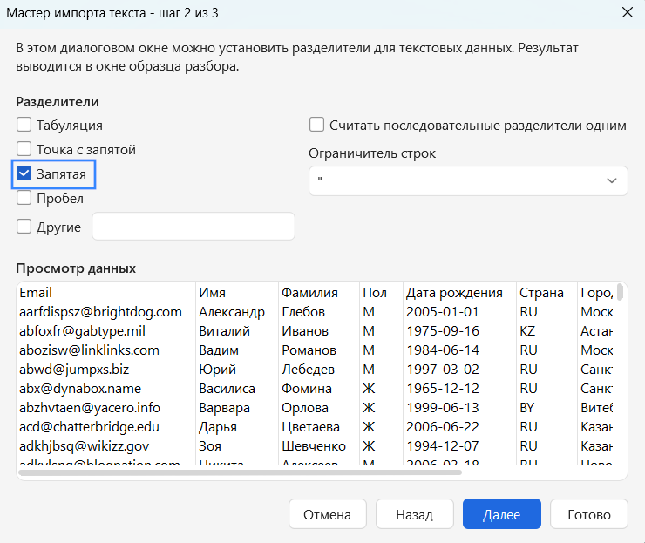Proceed with the Далее button
Screen dimensions: 645x543
click(502, 514)
